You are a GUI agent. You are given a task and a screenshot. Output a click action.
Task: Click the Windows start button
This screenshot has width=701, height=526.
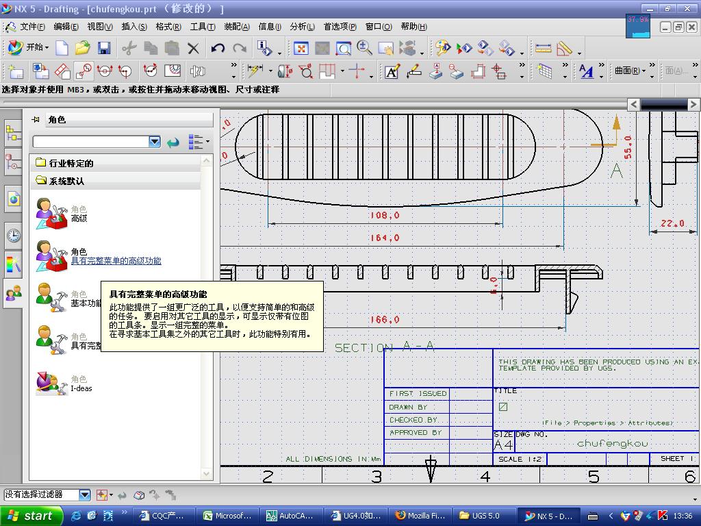tap(31, 516)
